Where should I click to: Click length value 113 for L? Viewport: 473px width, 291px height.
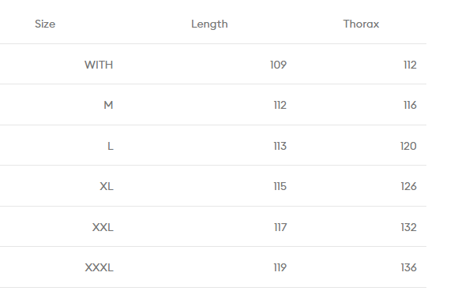click(x=280, y=146)
